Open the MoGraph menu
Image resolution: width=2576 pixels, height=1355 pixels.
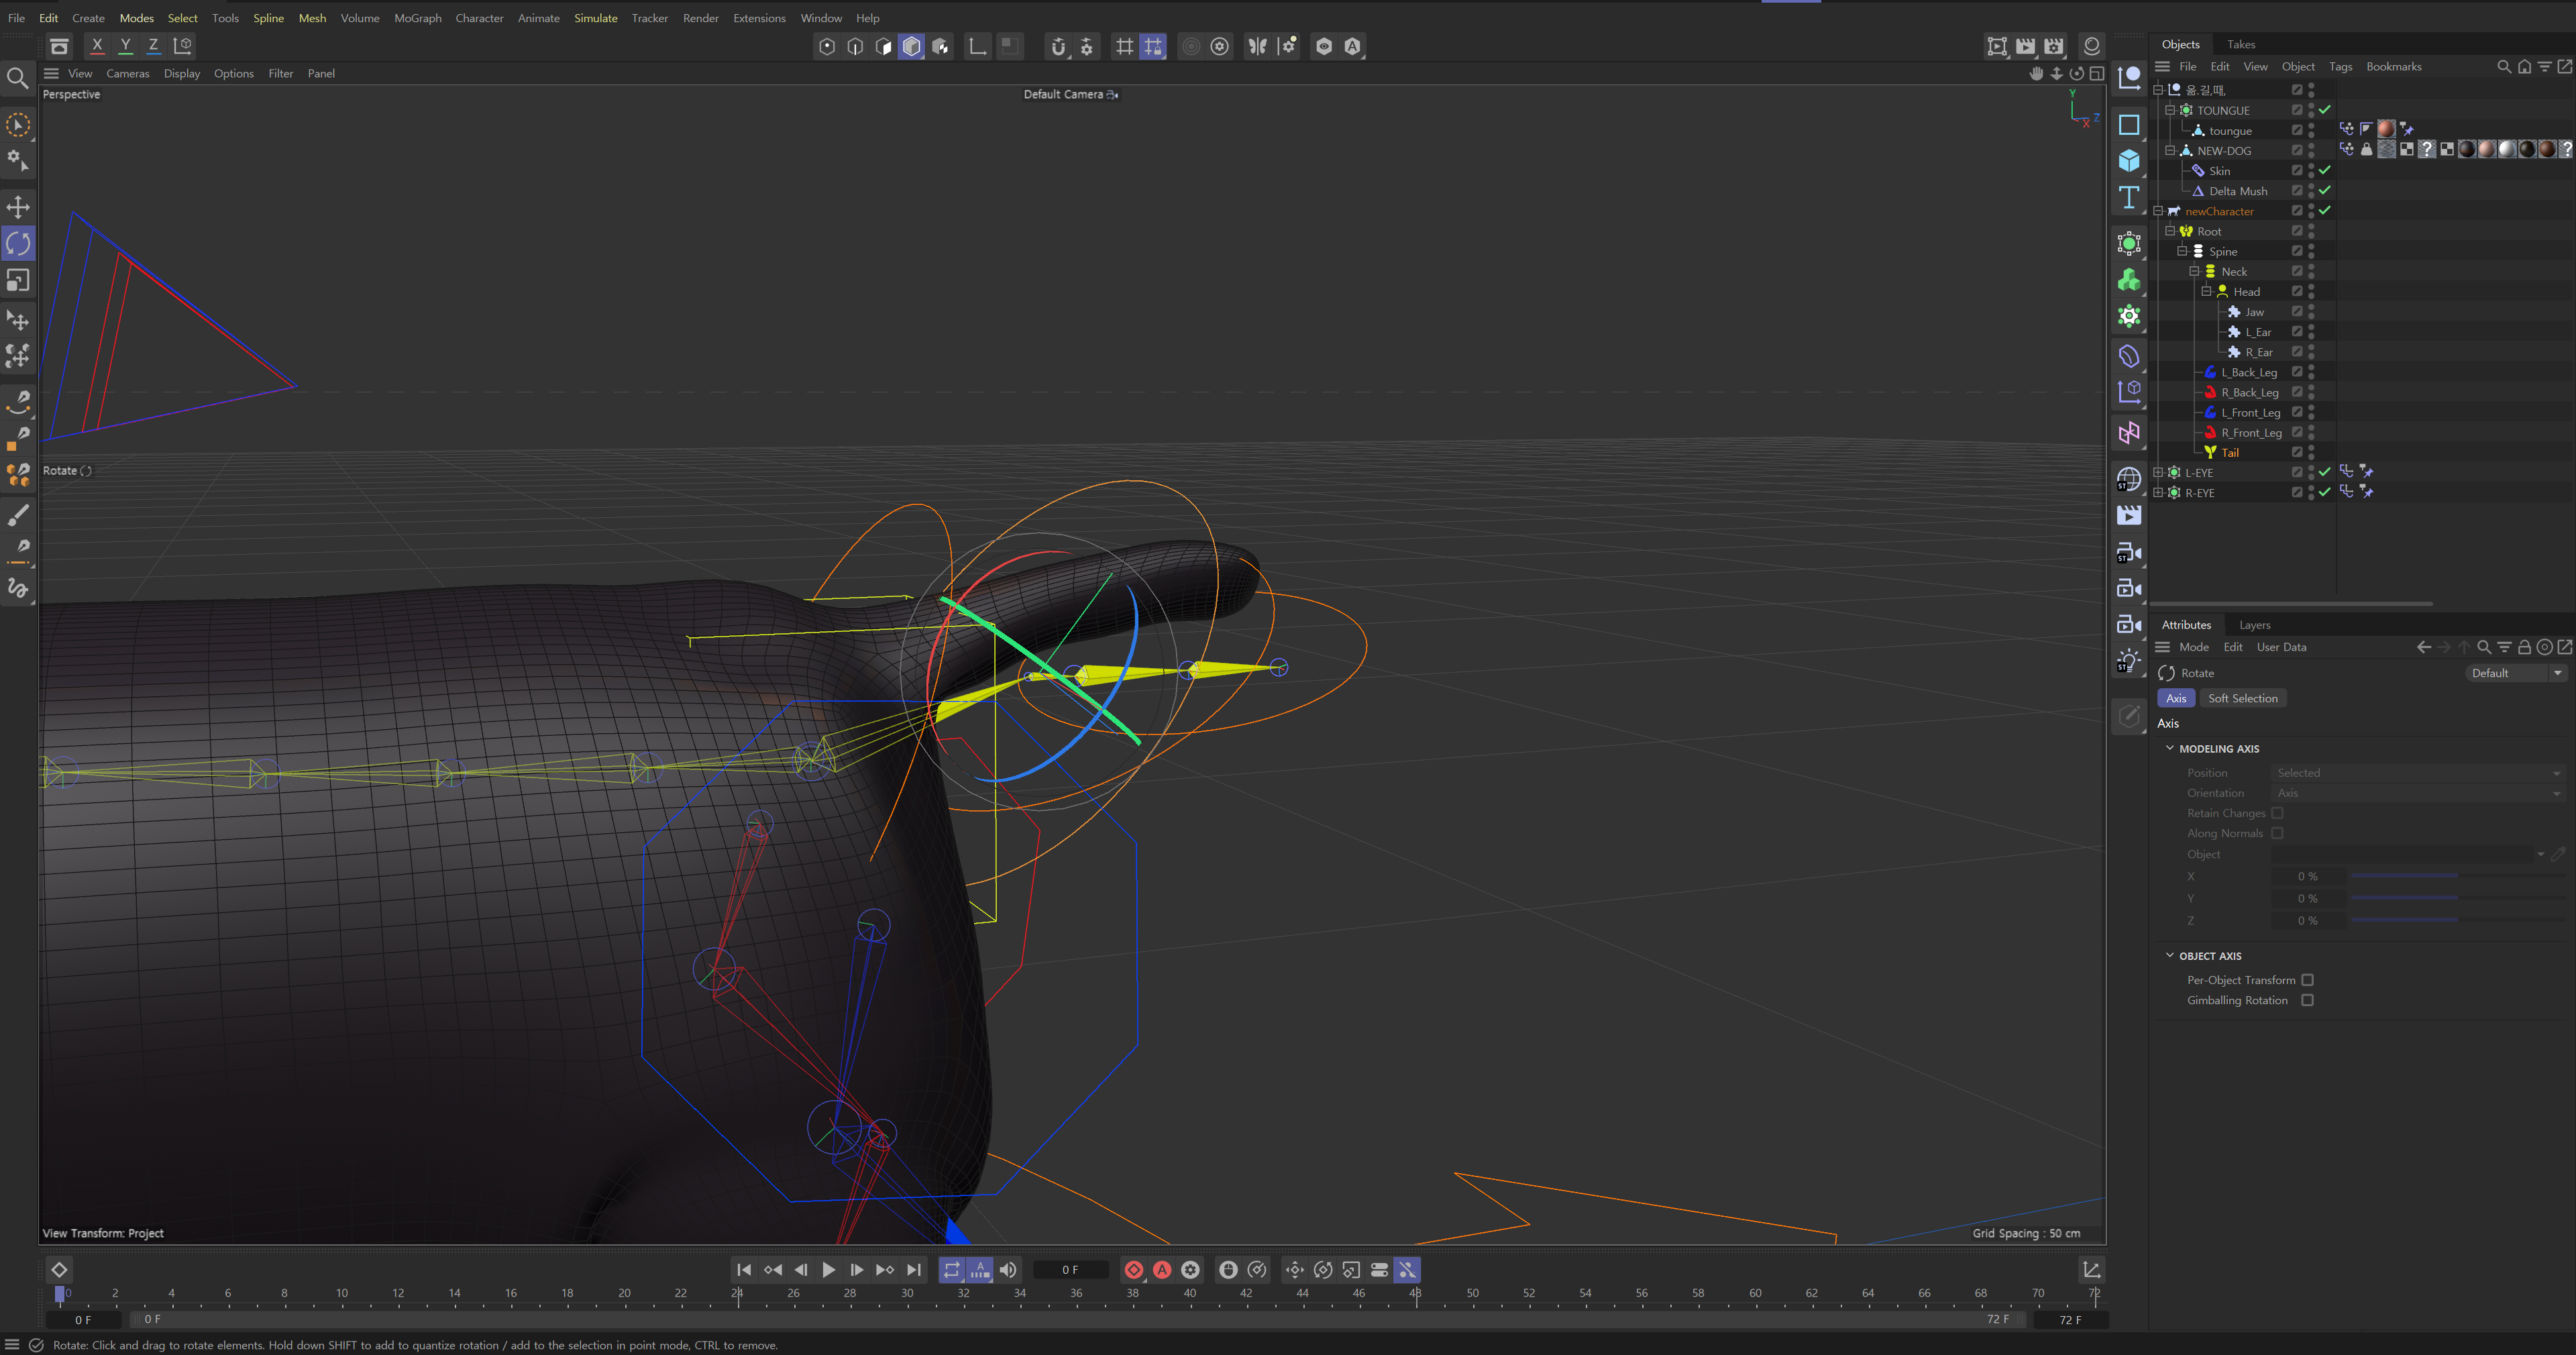click(418, 18)
